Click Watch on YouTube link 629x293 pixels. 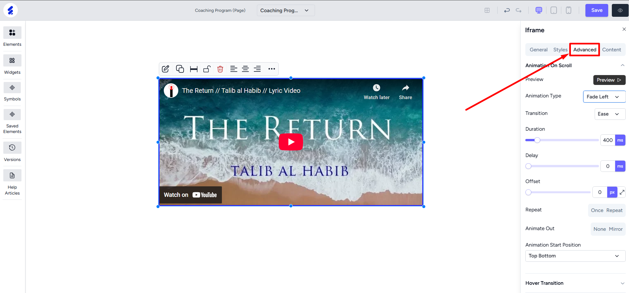pyautogui.click(x=191, y=195)
